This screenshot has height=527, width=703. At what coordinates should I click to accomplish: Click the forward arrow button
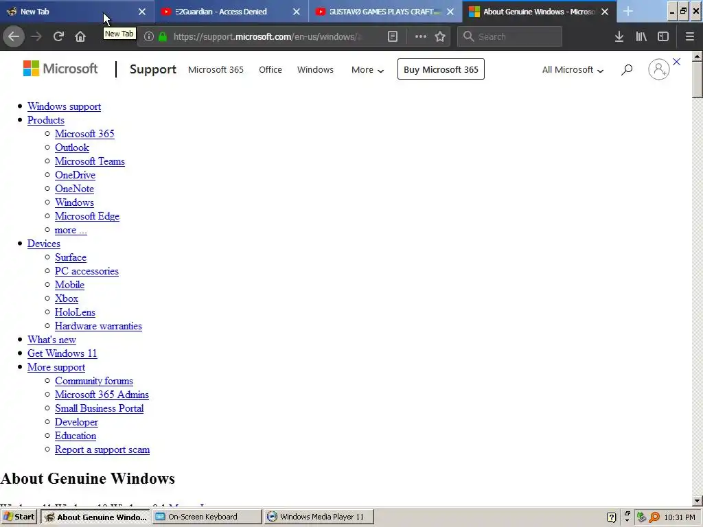pos(36,36)
